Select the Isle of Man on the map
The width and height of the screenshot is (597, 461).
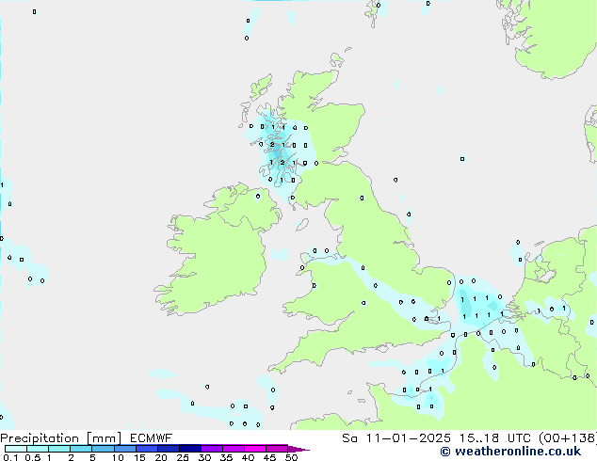coord(301,225)
